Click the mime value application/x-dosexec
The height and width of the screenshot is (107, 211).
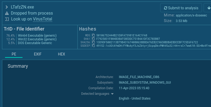191,15
